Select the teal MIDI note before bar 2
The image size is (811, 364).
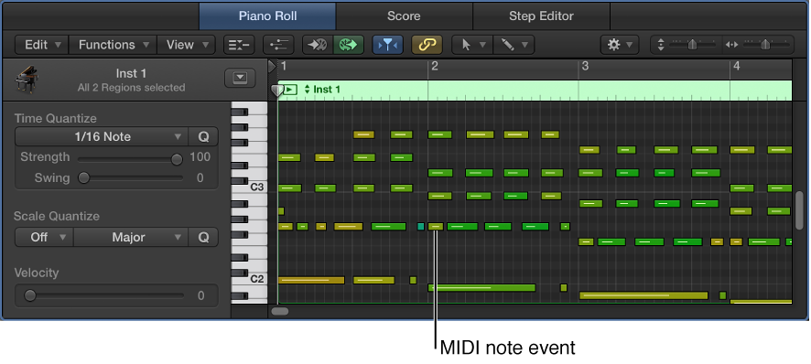coord(420,227)
